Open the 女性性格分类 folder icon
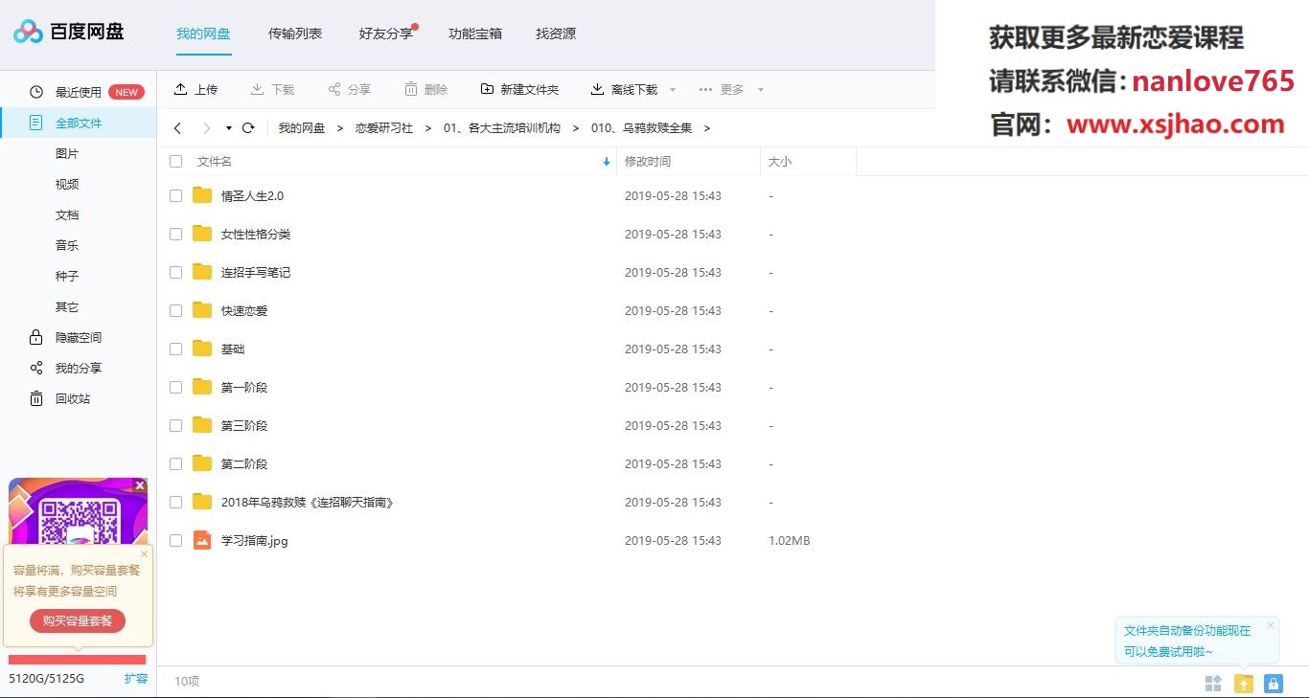Viewport: 1309px width, 698px height. [201, 234]
